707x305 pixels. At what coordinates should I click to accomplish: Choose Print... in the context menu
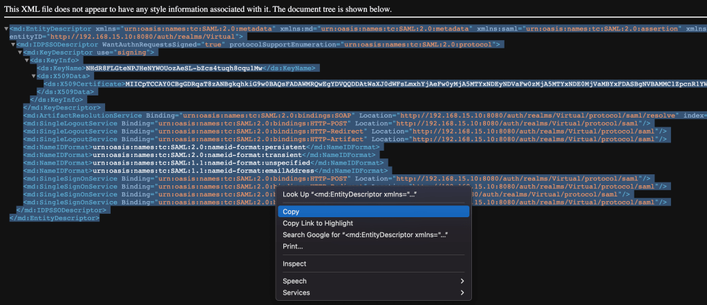coord(293,246)
